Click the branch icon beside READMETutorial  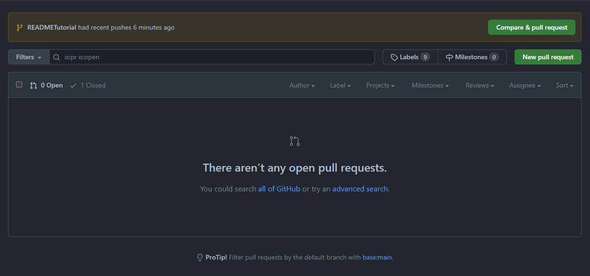point(19,27)
